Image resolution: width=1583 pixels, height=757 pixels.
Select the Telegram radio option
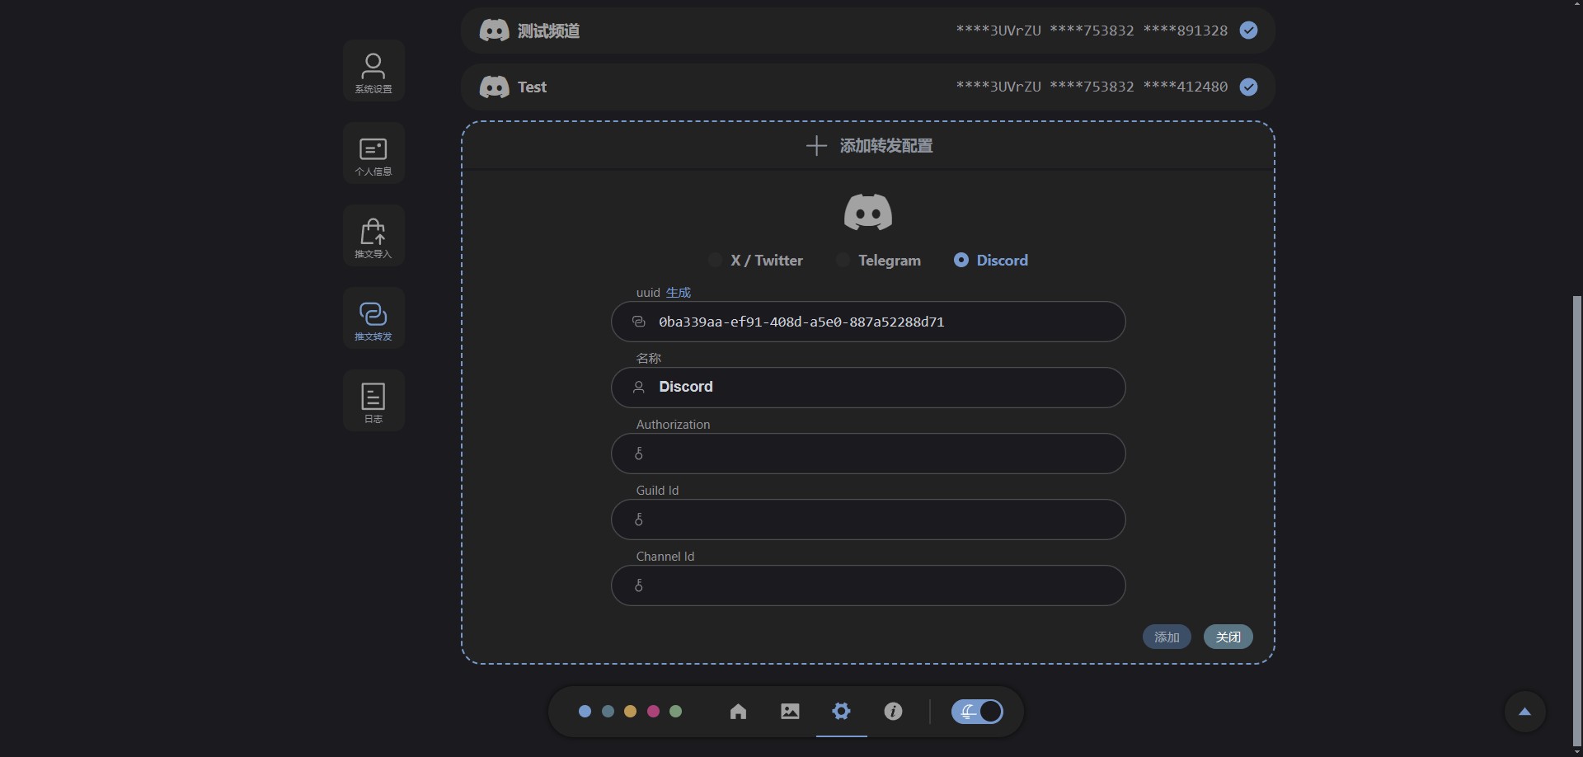pyautogui.click(x=843, y=261)
